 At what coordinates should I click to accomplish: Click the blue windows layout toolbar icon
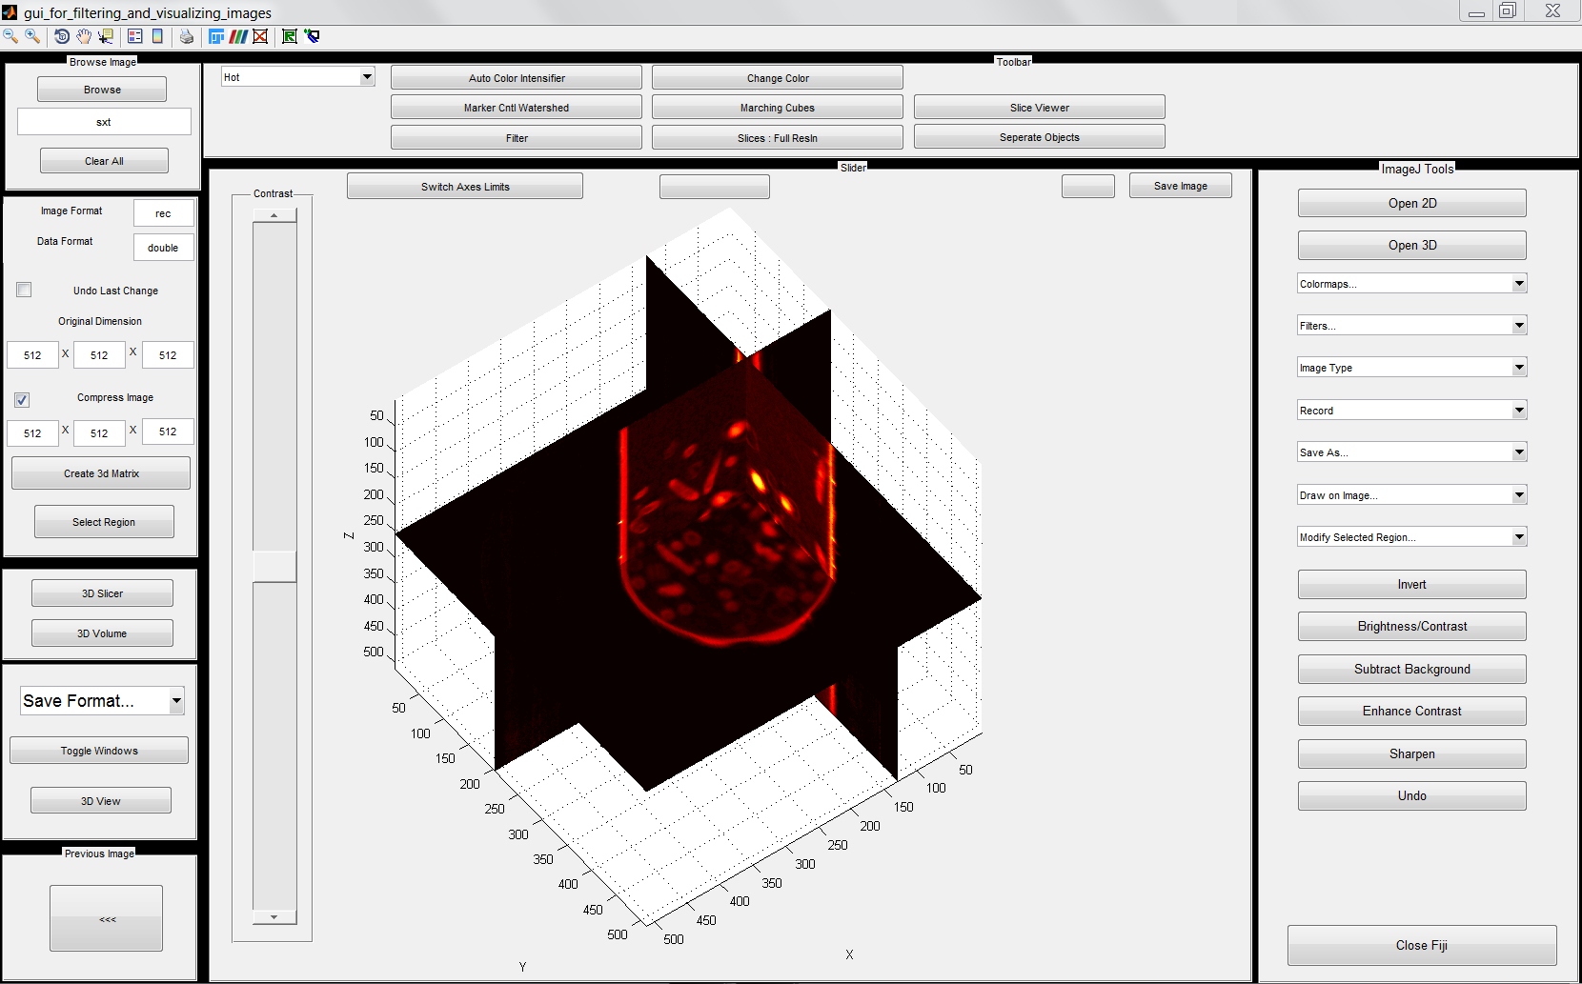coord(216,36)
